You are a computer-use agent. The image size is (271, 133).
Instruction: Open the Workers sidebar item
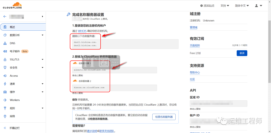(x=23, y=100)
